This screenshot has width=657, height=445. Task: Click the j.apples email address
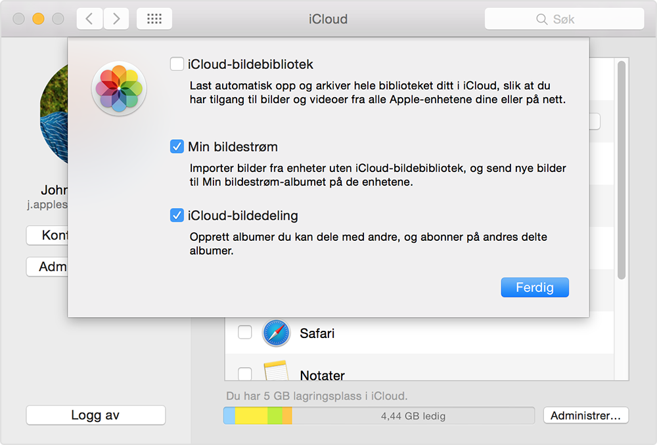[x=47, y=204]
